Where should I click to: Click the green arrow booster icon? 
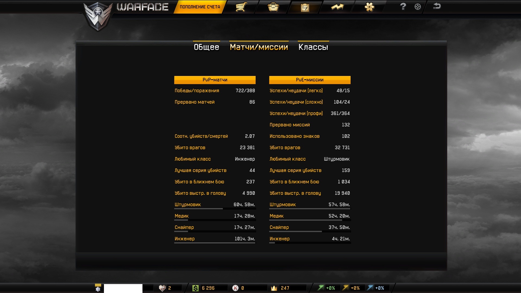[x=321, y=288]
